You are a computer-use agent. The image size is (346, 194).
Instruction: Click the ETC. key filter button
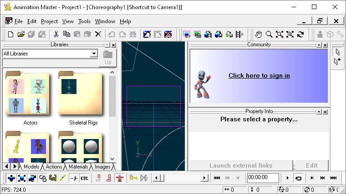[84, 178]
